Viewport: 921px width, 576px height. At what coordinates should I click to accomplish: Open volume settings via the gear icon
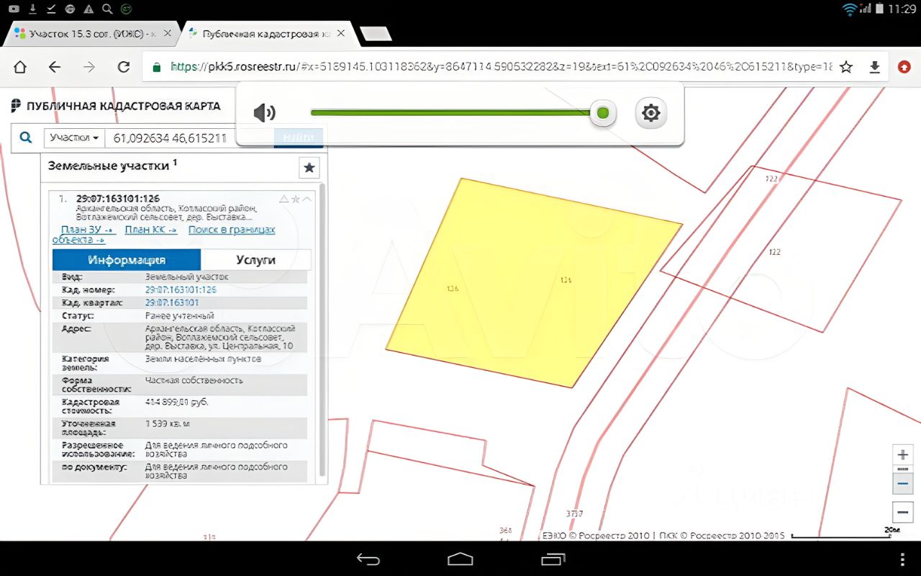(651, 113)
